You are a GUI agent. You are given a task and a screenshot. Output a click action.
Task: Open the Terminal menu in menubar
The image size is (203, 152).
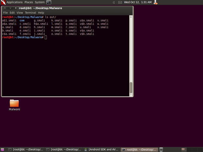pyautogui.click(x=31, y=13)
